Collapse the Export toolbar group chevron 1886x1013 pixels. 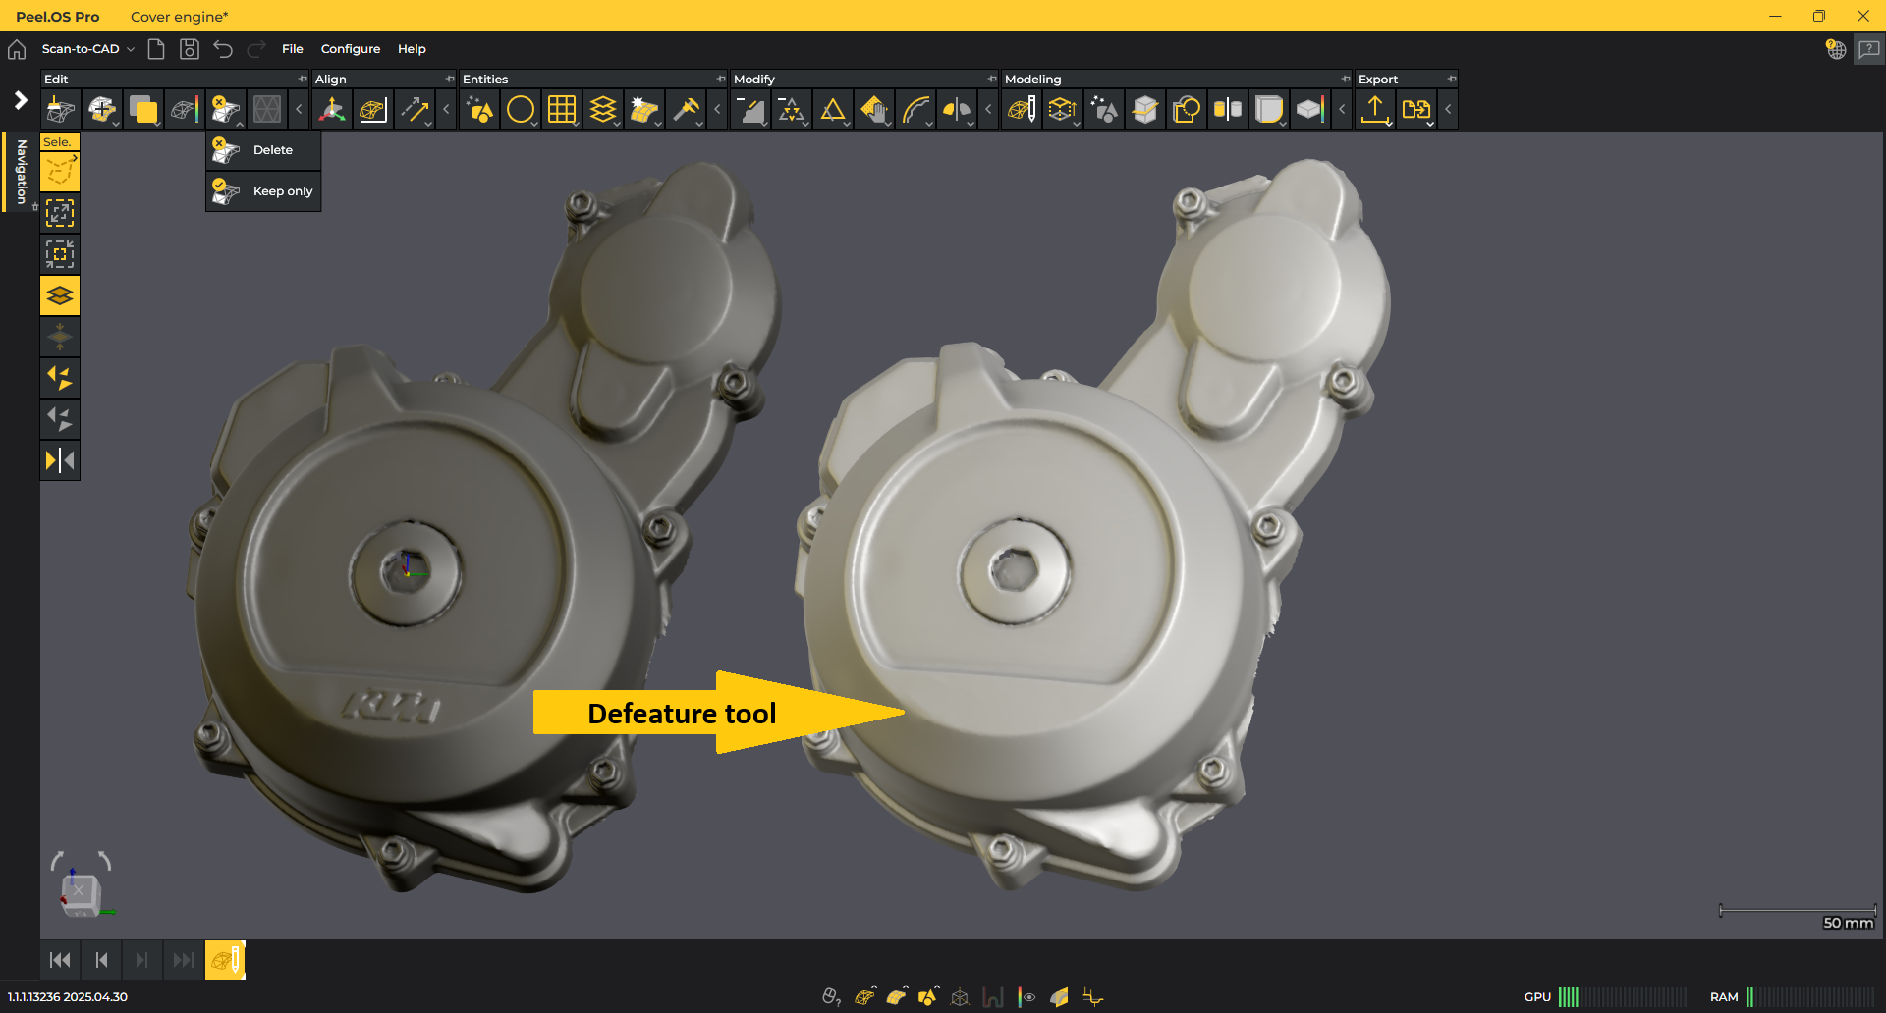[x=1449, y=110]
